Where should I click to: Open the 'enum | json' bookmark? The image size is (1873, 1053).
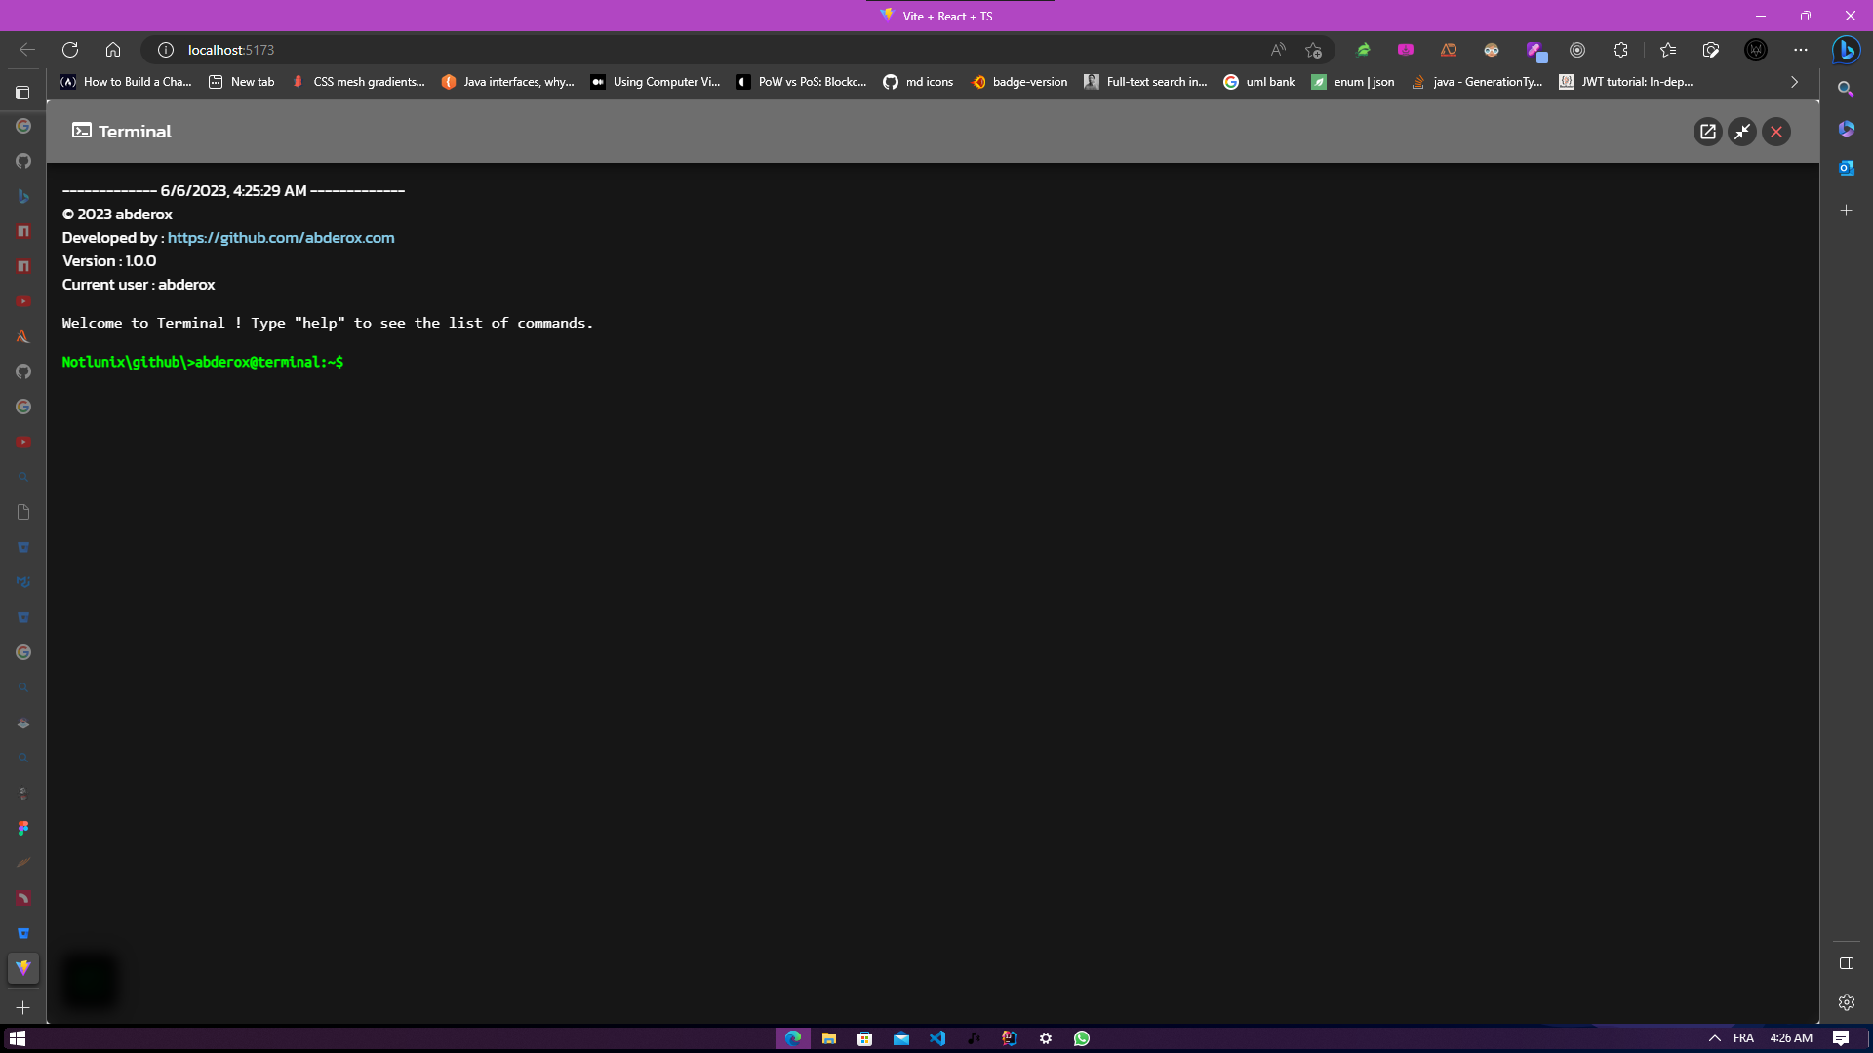tap(1352, 82)
